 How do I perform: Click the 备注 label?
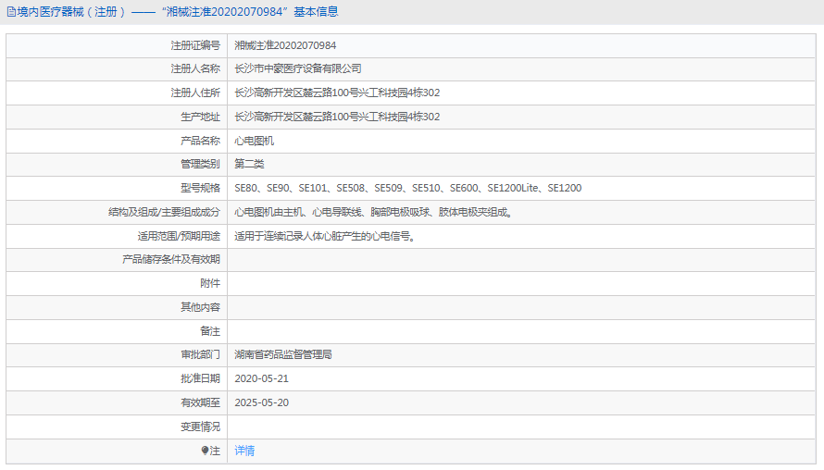210,331
